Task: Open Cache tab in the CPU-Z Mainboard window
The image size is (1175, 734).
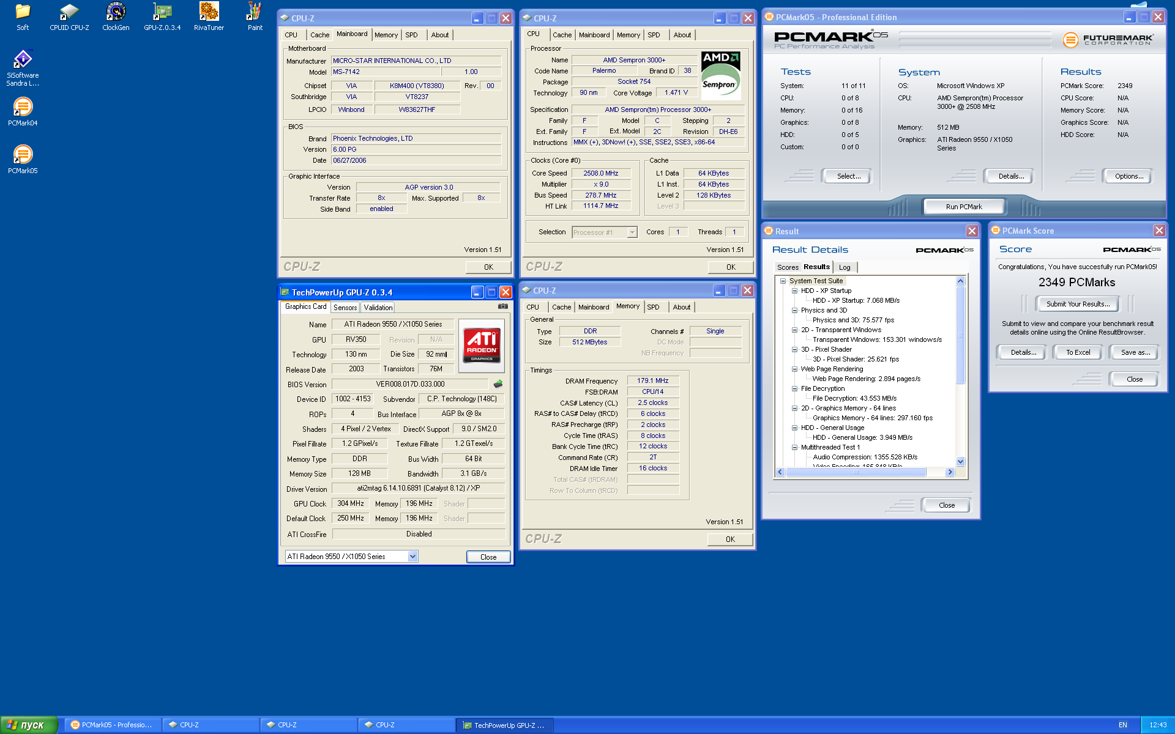Action: click(x=319, y=35)
